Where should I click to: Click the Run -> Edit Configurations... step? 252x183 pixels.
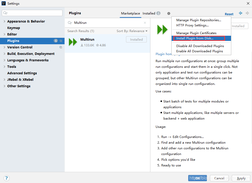pos(183,137)
